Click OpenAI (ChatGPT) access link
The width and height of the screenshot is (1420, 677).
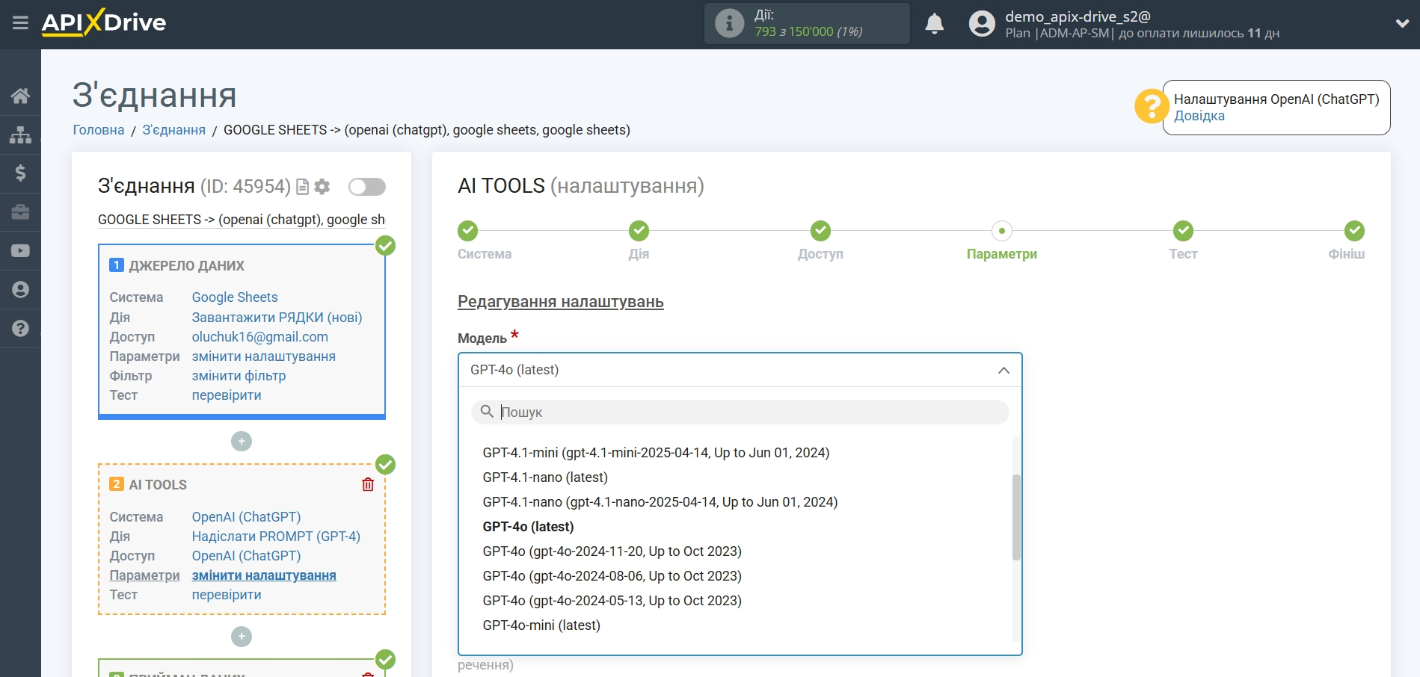[x=247, y=556]
